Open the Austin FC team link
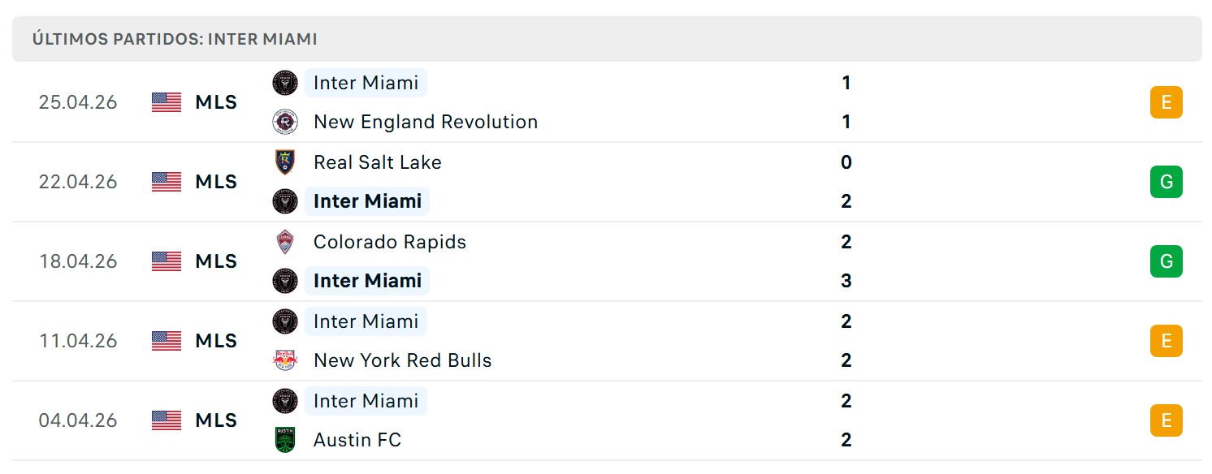 357,440
